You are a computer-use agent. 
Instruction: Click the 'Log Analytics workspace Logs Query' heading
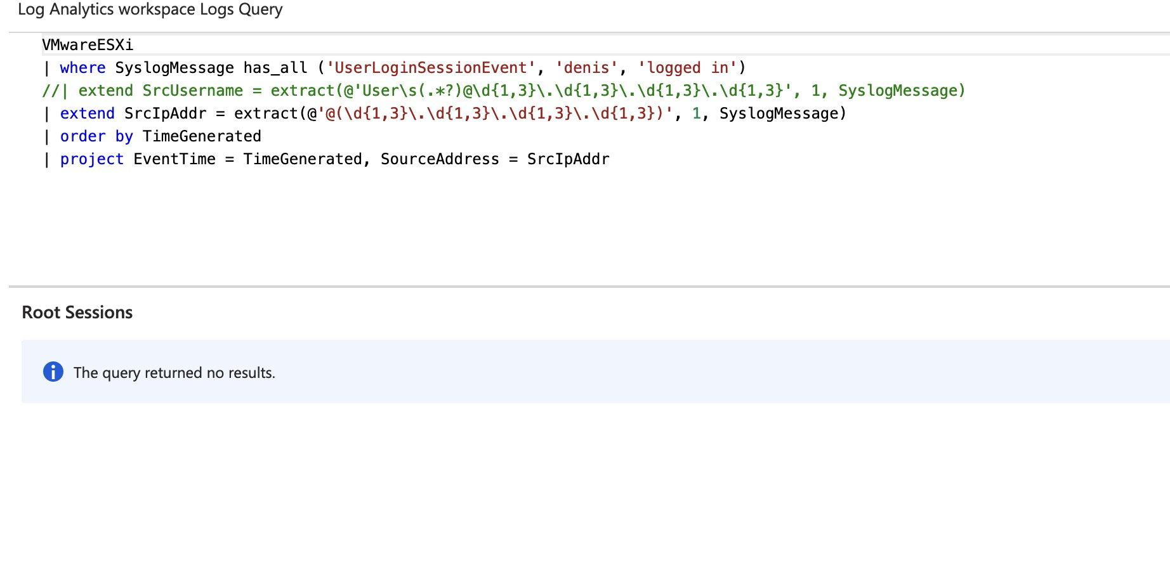(x=150, y=10)
